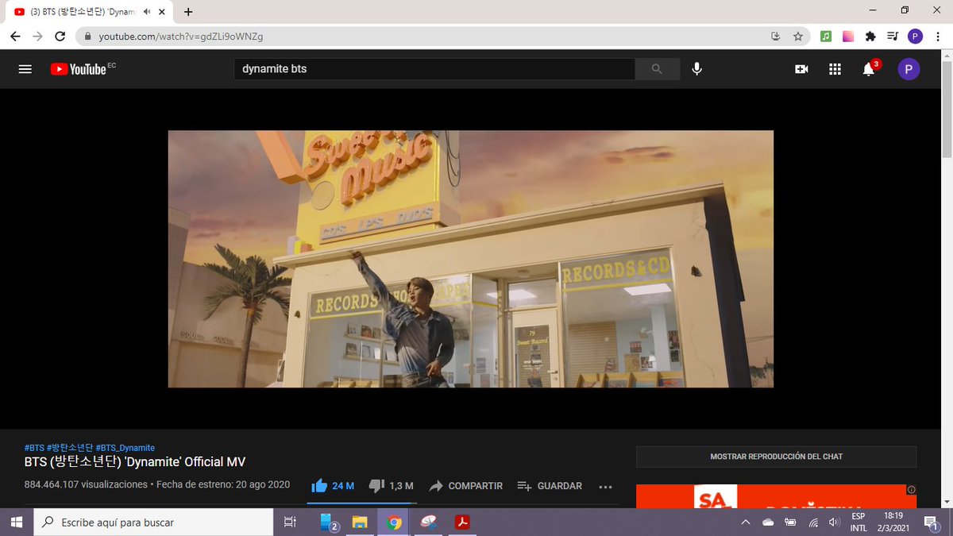This screenshot has width=953, height=536.
Task: Open the Extensions puzzle menu
Action: pyautogui.click(x=870, y=37)
